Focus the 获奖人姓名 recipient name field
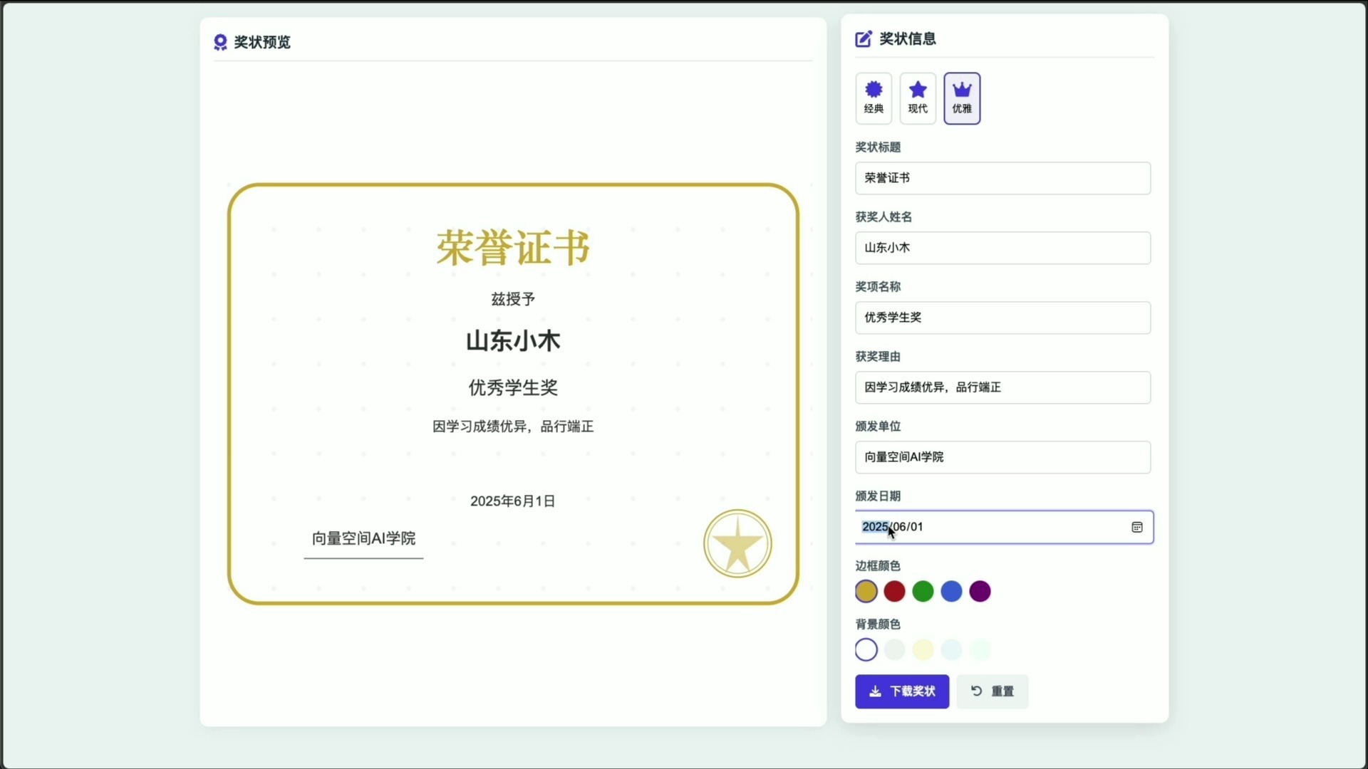The height and width of the screenshot is (769, 1368). pyautogui.click(x=1002, y=248)
